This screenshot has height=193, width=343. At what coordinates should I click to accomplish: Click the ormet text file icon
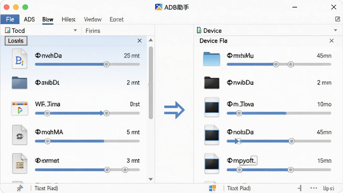coord(20,163)
